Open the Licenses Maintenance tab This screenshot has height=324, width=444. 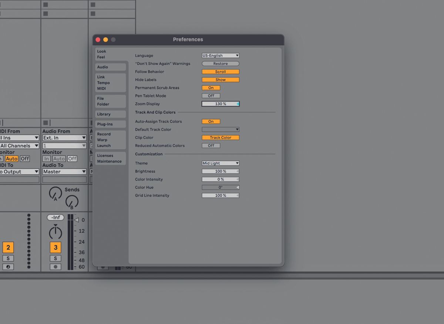110,158
